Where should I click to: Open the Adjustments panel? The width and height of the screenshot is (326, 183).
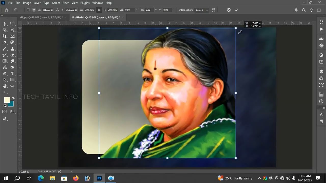(321, 55)
